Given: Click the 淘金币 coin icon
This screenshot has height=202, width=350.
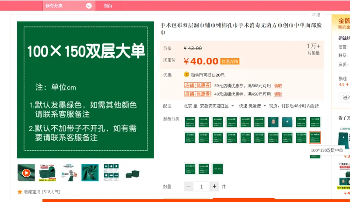Looking at the screenshot, I should coord(186,74).
